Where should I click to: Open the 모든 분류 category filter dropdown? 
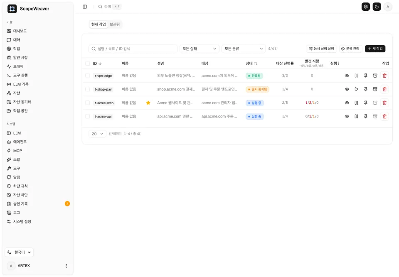[244, 49]
